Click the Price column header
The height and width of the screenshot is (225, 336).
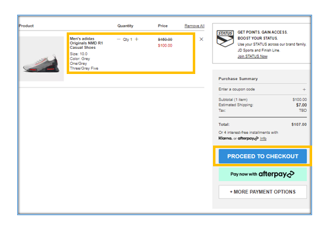[x=163, y=26]
